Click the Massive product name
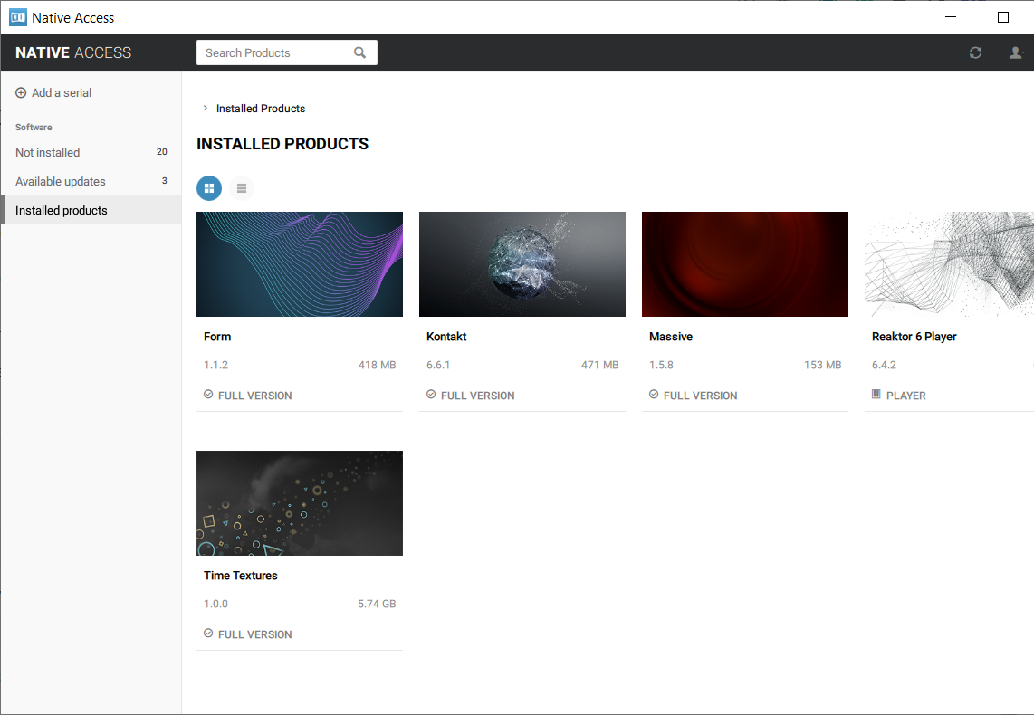The height and width of the screenshot is (715, 1034). click(x=671, y=337)
